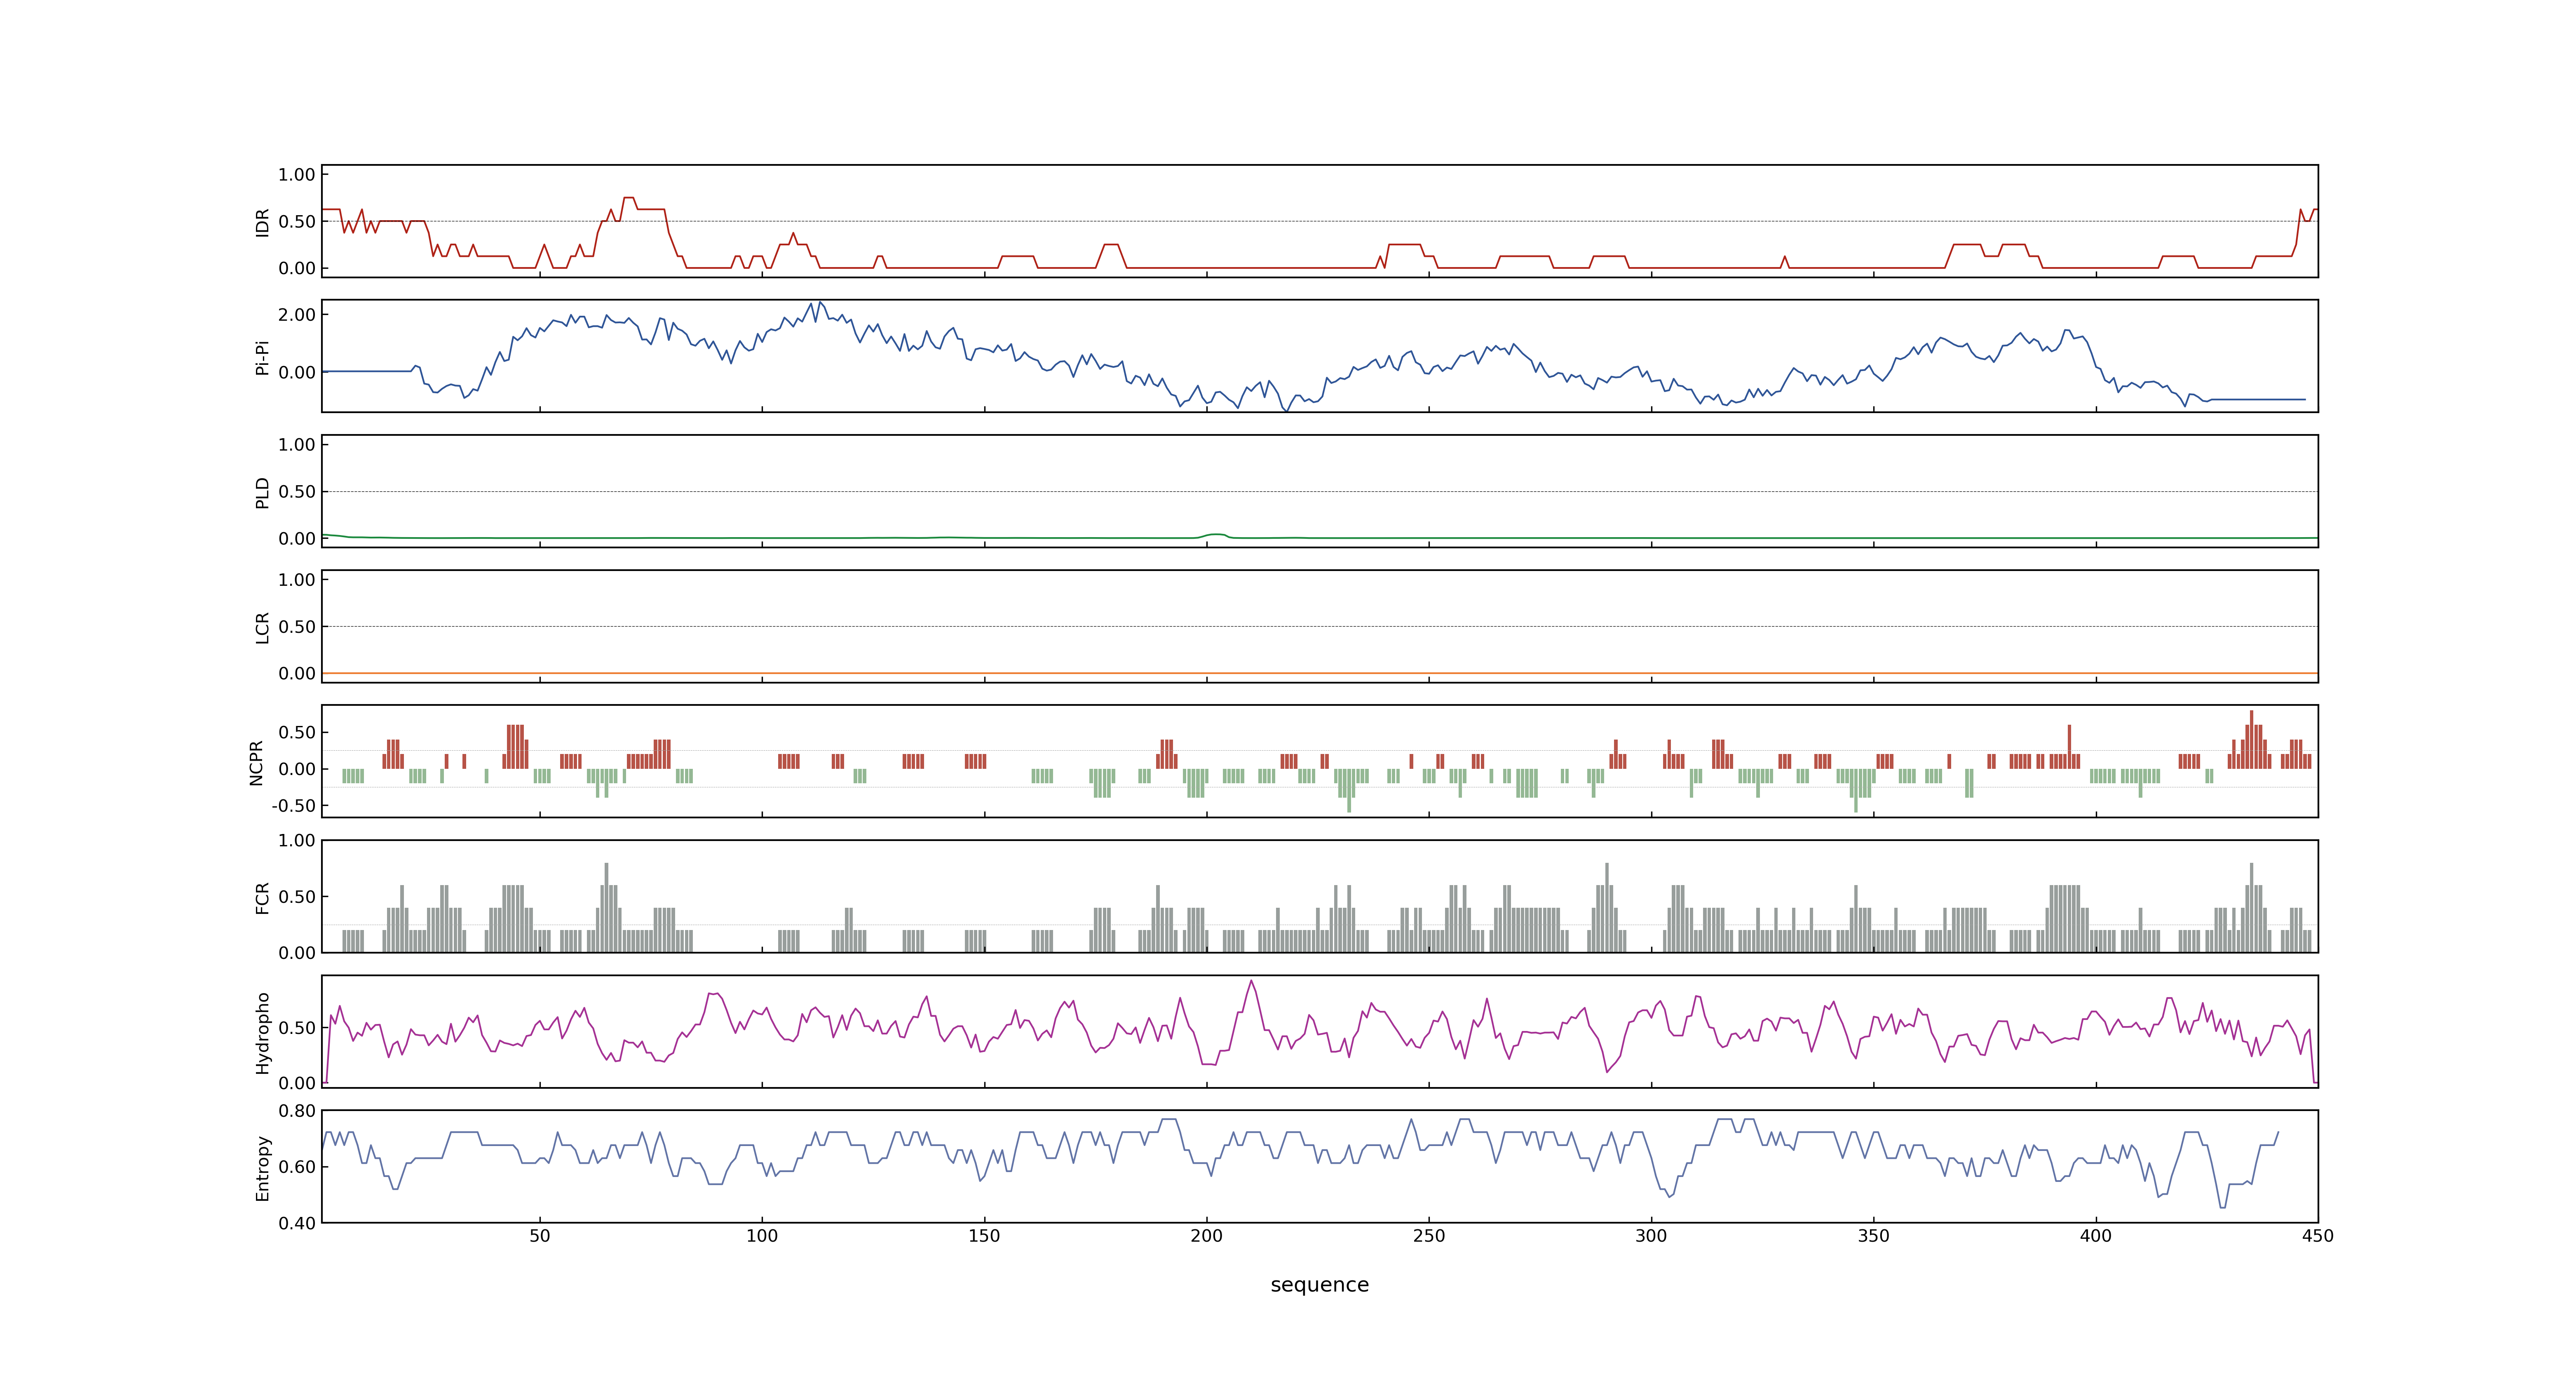Select x-axis tick label 200
The image size is (2576, 1374).
1207,1236
